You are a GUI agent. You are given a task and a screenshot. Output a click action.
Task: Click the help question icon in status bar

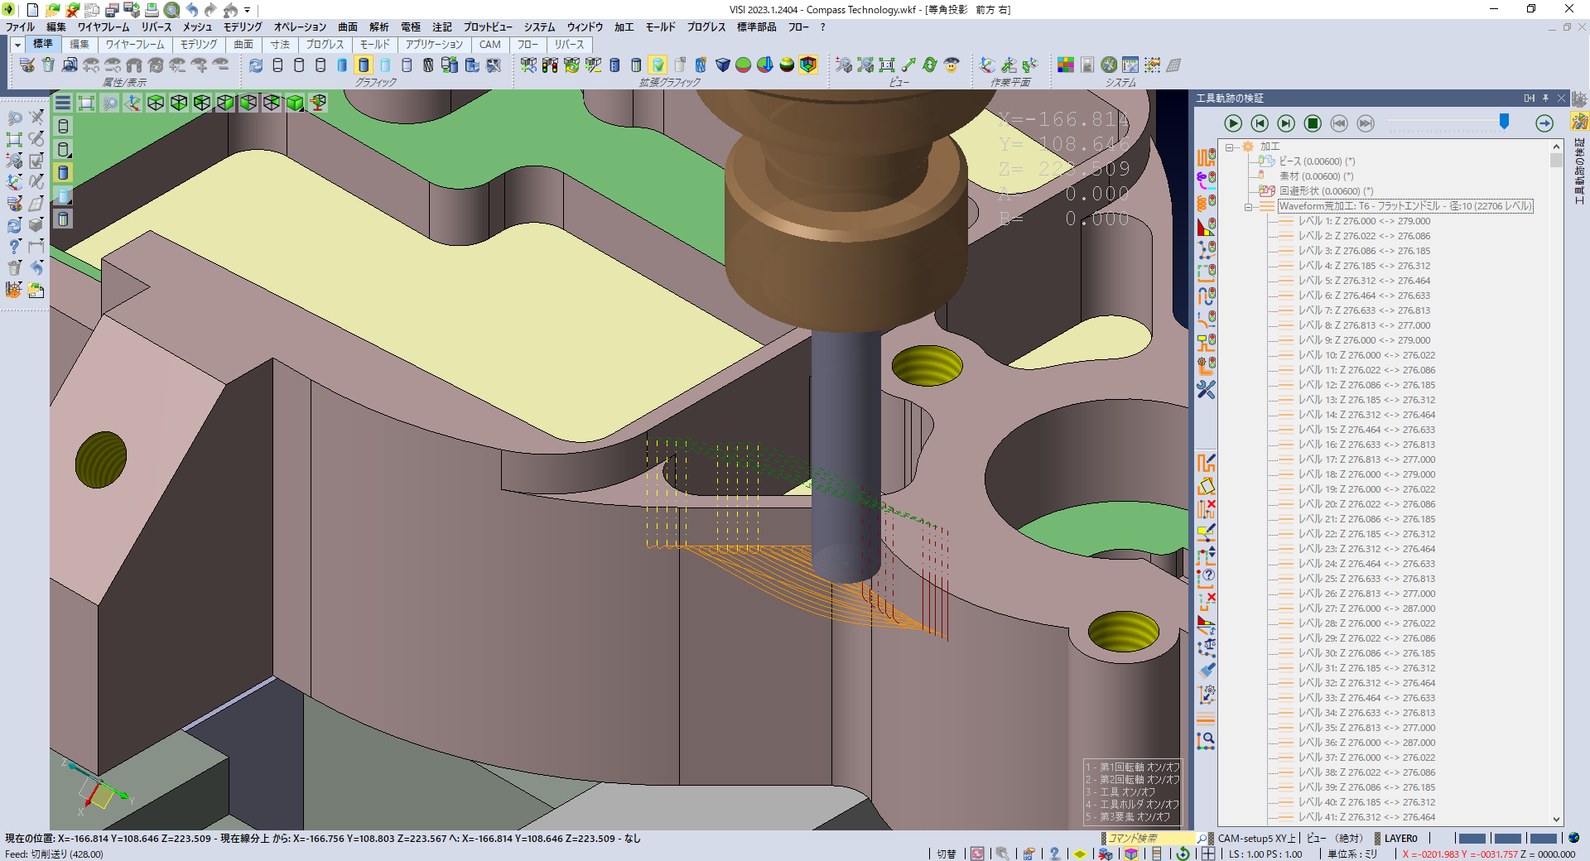(x=1054, y=854)
